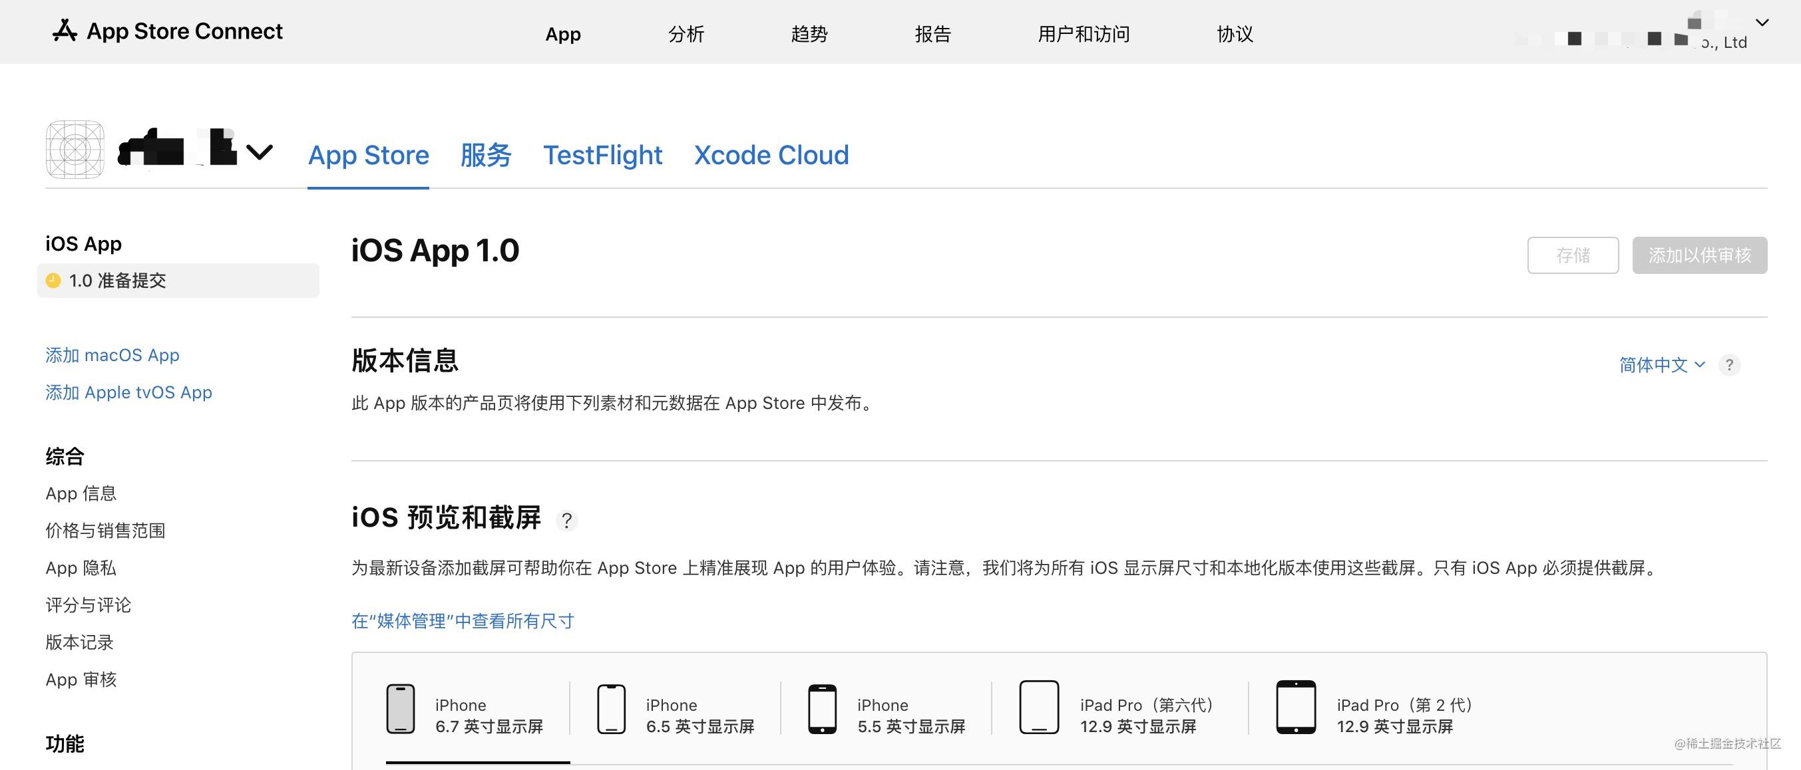Click the App Store Connect logo icon

point(65,31)
